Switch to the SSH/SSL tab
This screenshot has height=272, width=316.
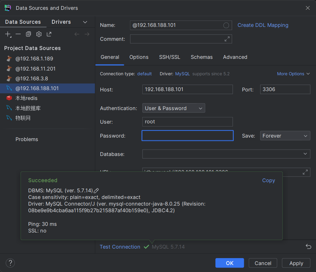click(170, 57)
